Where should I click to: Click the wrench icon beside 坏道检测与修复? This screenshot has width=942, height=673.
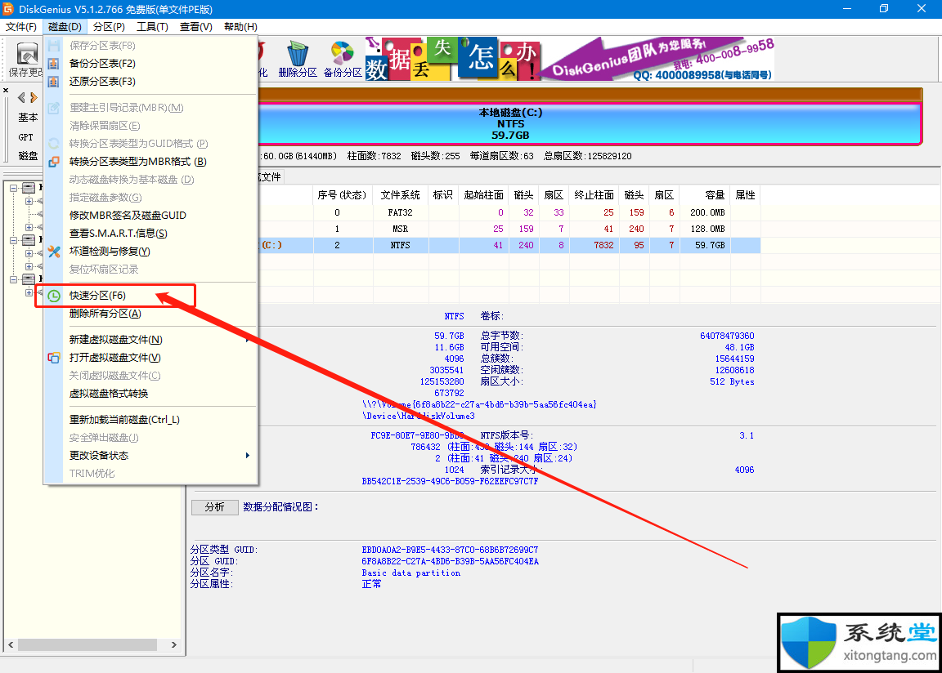53,252
